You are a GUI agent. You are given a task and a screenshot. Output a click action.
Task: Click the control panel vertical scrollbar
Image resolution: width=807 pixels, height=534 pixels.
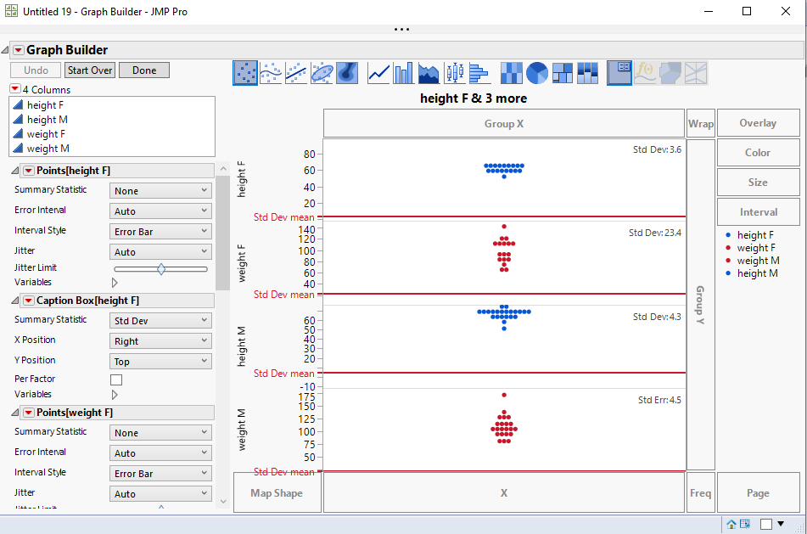pos(223,232)
